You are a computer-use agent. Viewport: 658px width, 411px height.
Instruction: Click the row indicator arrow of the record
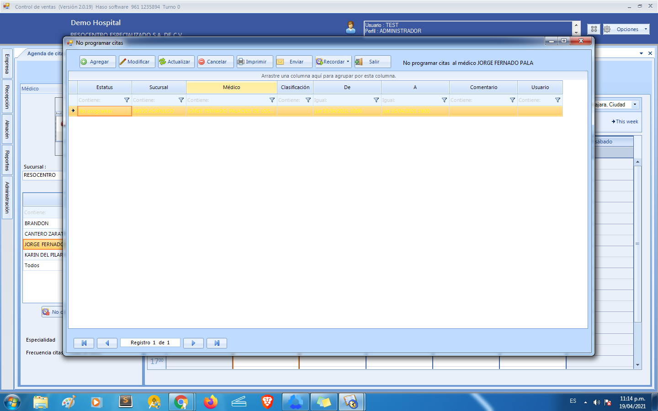click(73, 111)
